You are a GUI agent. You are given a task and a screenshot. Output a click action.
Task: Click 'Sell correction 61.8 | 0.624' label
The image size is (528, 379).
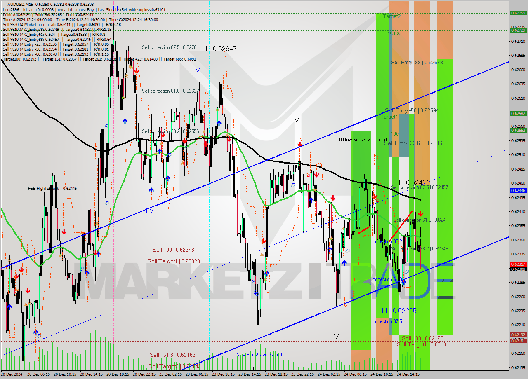tap(419, 220)
